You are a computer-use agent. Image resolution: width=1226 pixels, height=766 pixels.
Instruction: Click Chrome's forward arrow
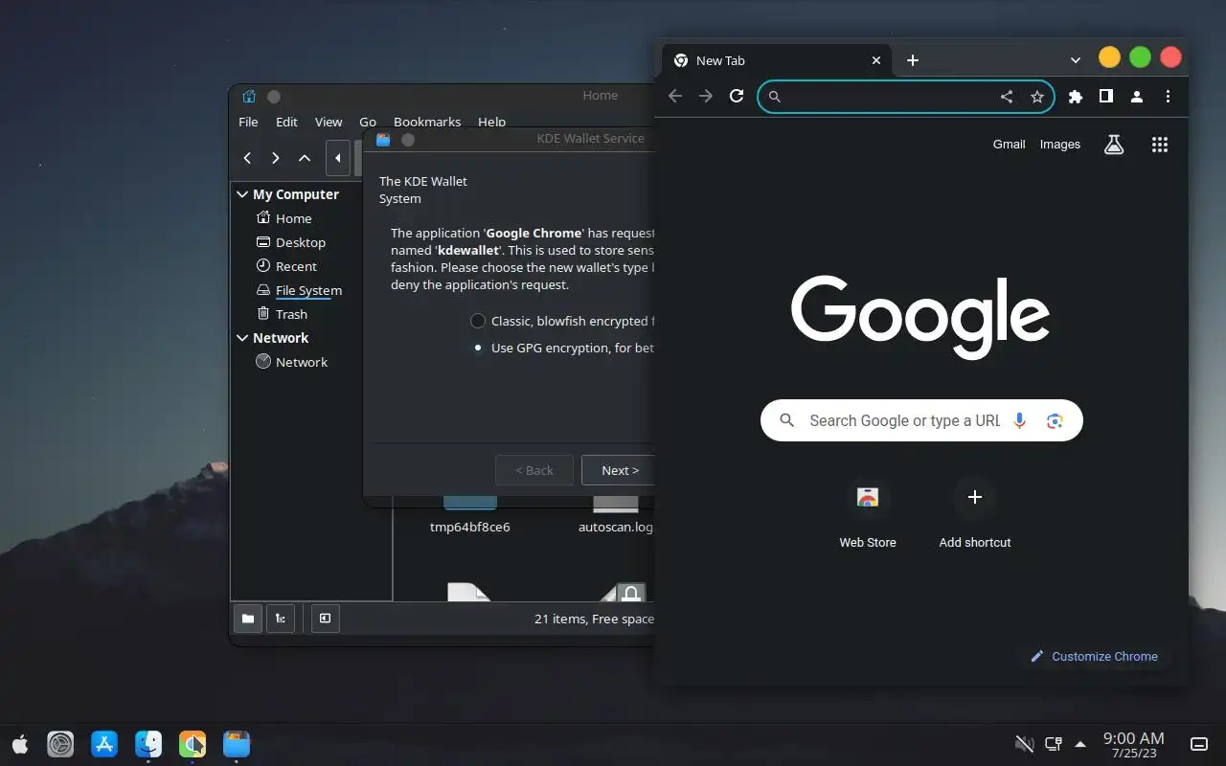706,96
